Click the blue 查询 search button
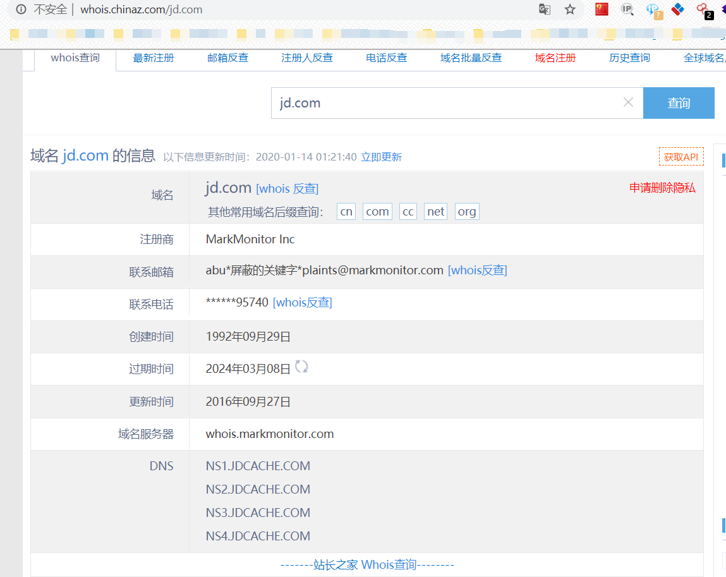Image resolution: width=726 pixels, height=577 pixels. tap(679, 103)
